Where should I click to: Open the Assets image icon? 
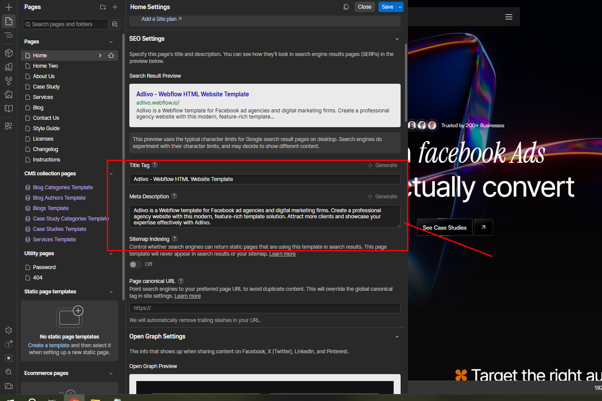[x=9, y=95]
